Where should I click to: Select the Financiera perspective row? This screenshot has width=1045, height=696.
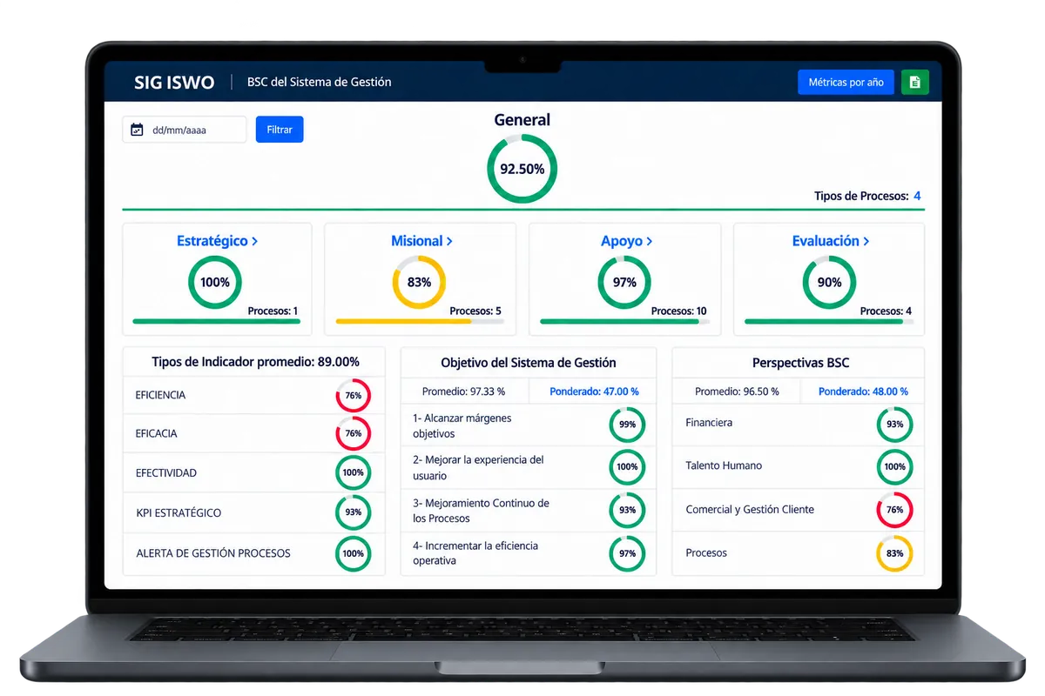point(798,424)
